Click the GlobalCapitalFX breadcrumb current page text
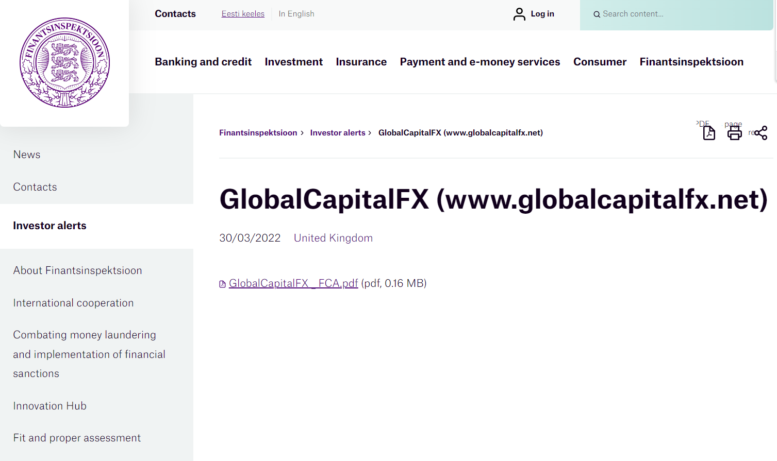 460,133
